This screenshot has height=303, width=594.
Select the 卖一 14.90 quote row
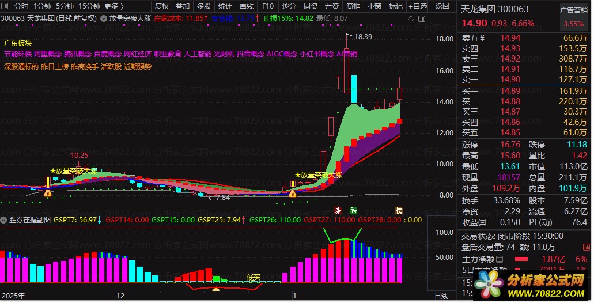tap(524, 79)
